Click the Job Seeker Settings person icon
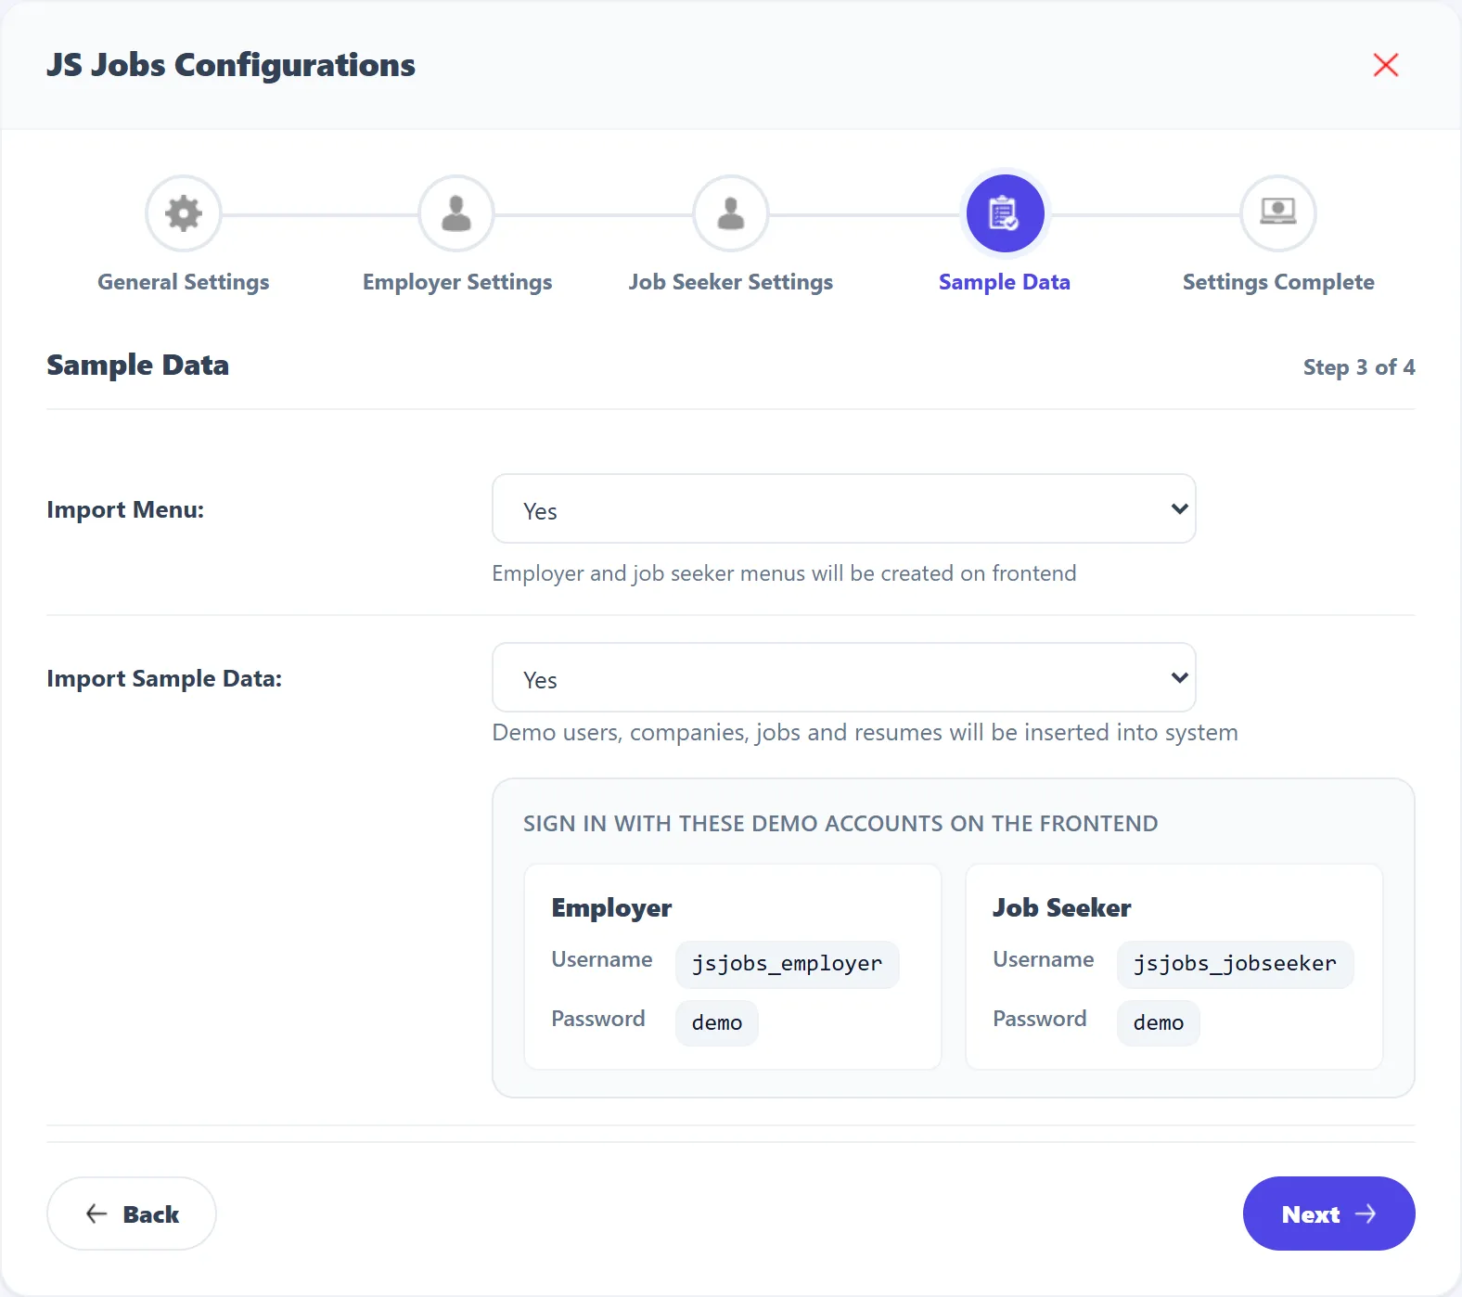The height and width of the screenshot is (1297, 1462). tap(731, 213)
